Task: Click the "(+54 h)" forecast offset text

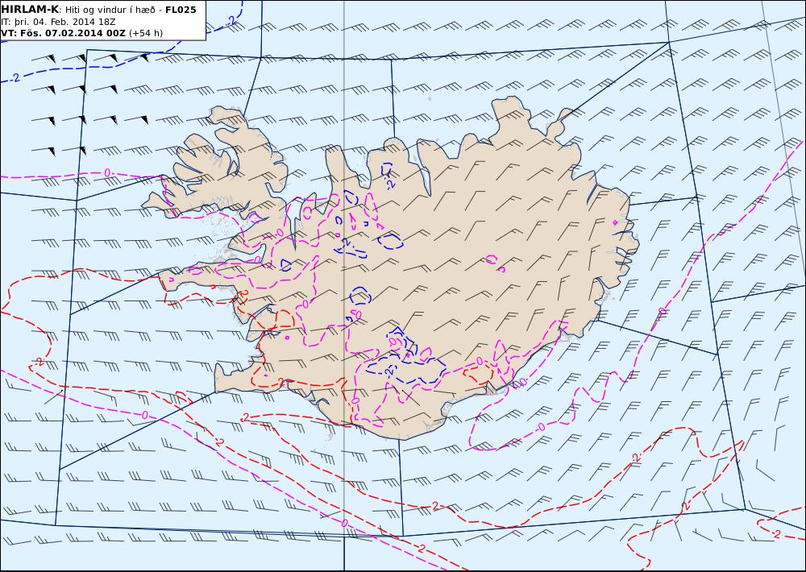Action: (x=145, y=33)
